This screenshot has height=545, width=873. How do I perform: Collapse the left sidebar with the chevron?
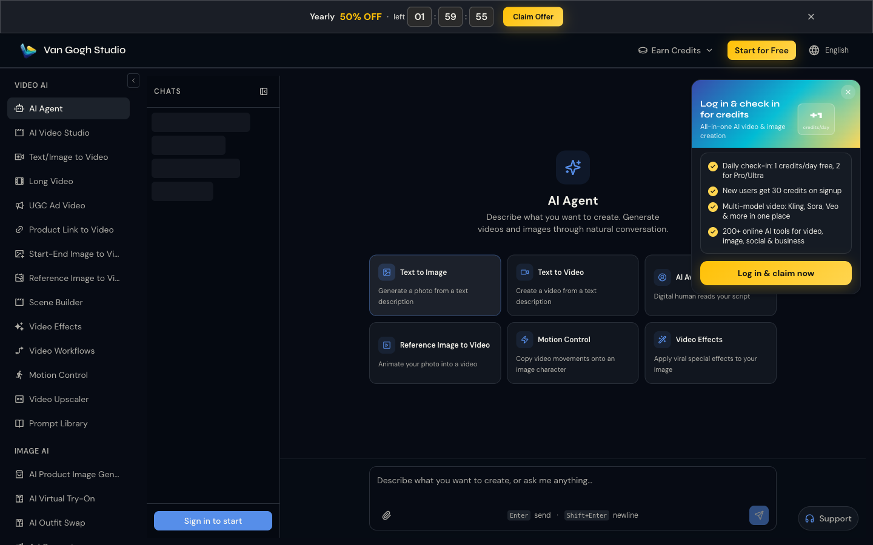click(x=133, y=81)
